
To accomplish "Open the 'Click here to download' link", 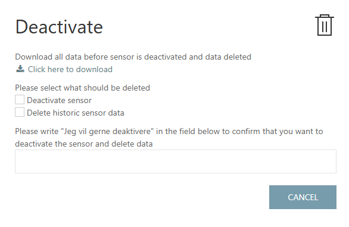I will click(x=70, y=69).
